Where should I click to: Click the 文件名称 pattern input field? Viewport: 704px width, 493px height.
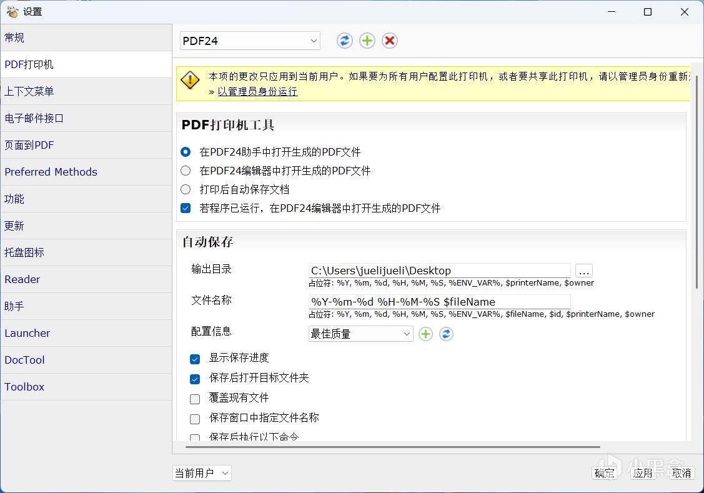pyautogui.click(x=440, y=302)
